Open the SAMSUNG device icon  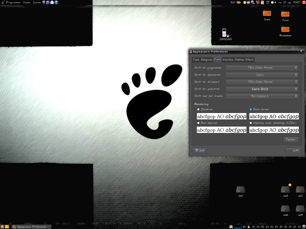(x=225, y=33)
